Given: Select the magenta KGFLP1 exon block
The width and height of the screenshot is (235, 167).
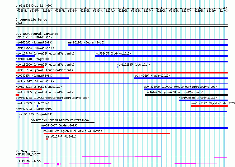Looking at the screenshot, I should 58,164.
